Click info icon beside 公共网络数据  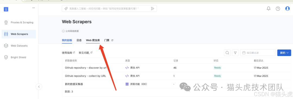coord(63,31)
